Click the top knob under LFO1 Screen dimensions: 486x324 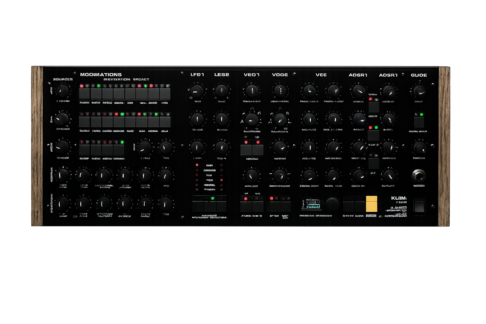coord(197,91)
